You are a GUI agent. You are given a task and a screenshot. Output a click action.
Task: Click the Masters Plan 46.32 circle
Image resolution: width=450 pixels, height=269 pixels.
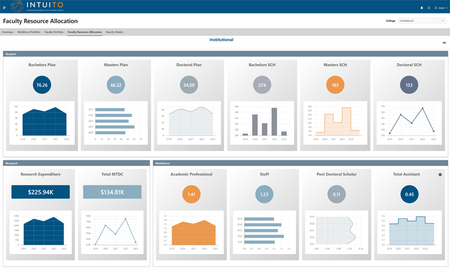tap(116, 85)
